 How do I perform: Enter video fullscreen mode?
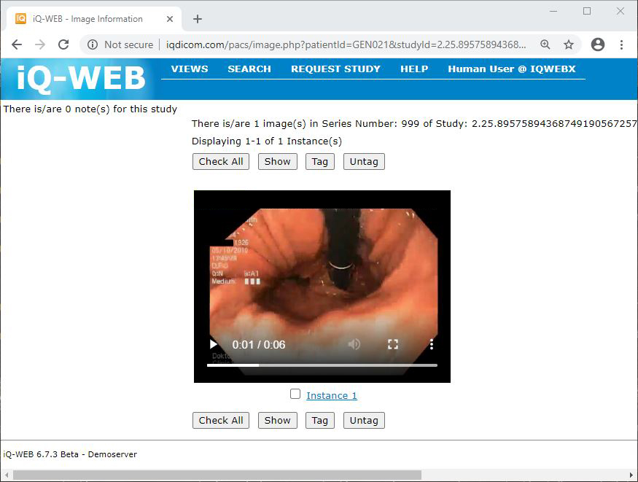tap(393, 344)
